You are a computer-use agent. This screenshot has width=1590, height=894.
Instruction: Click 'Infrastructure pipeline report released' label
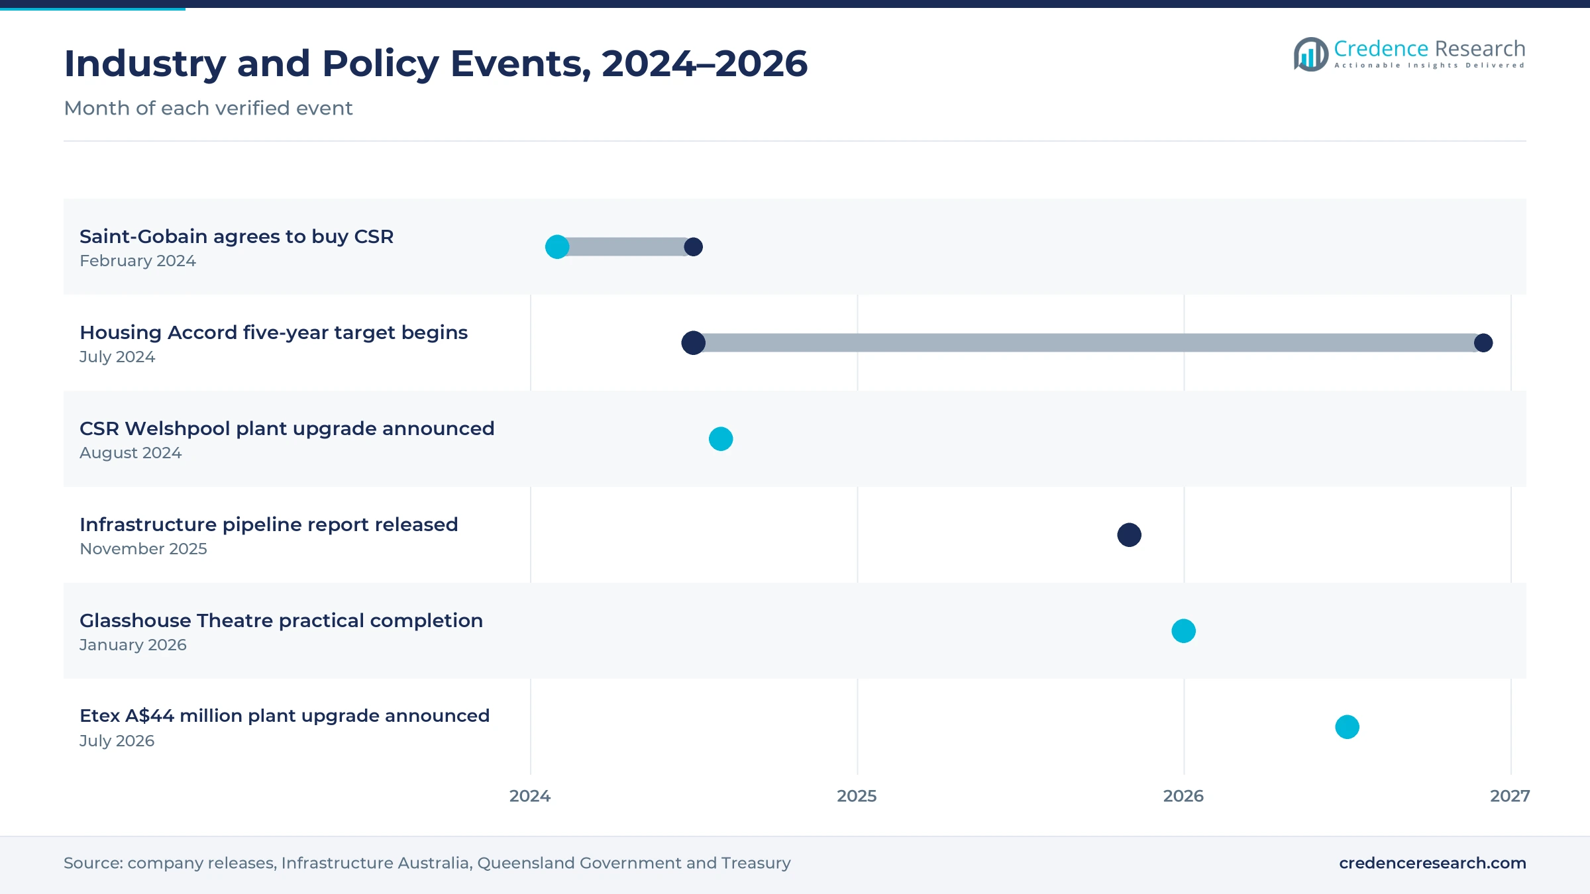point(268,524)
